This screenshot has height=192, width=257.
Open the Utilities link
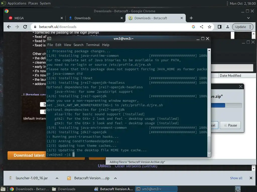[x=104, y=166]
